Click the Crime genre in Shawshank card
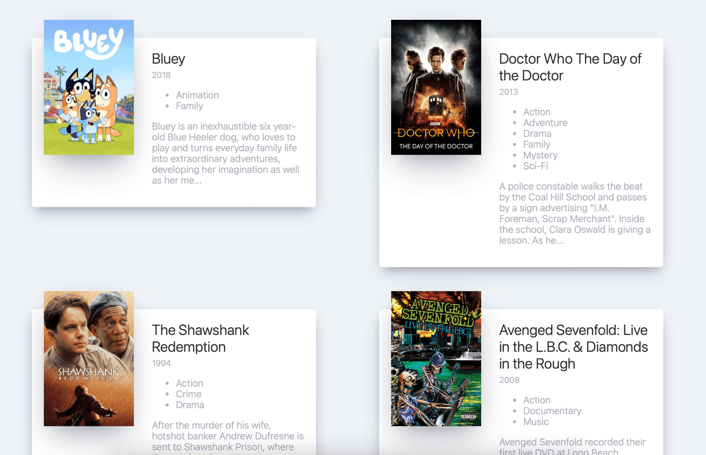Screen dimensions: 706x455 pyautogui.click(x=188, y=394)
